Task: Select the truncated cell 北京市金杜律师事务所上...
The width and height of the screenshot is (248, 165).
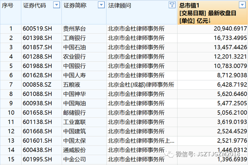Action: pos(141,141)
